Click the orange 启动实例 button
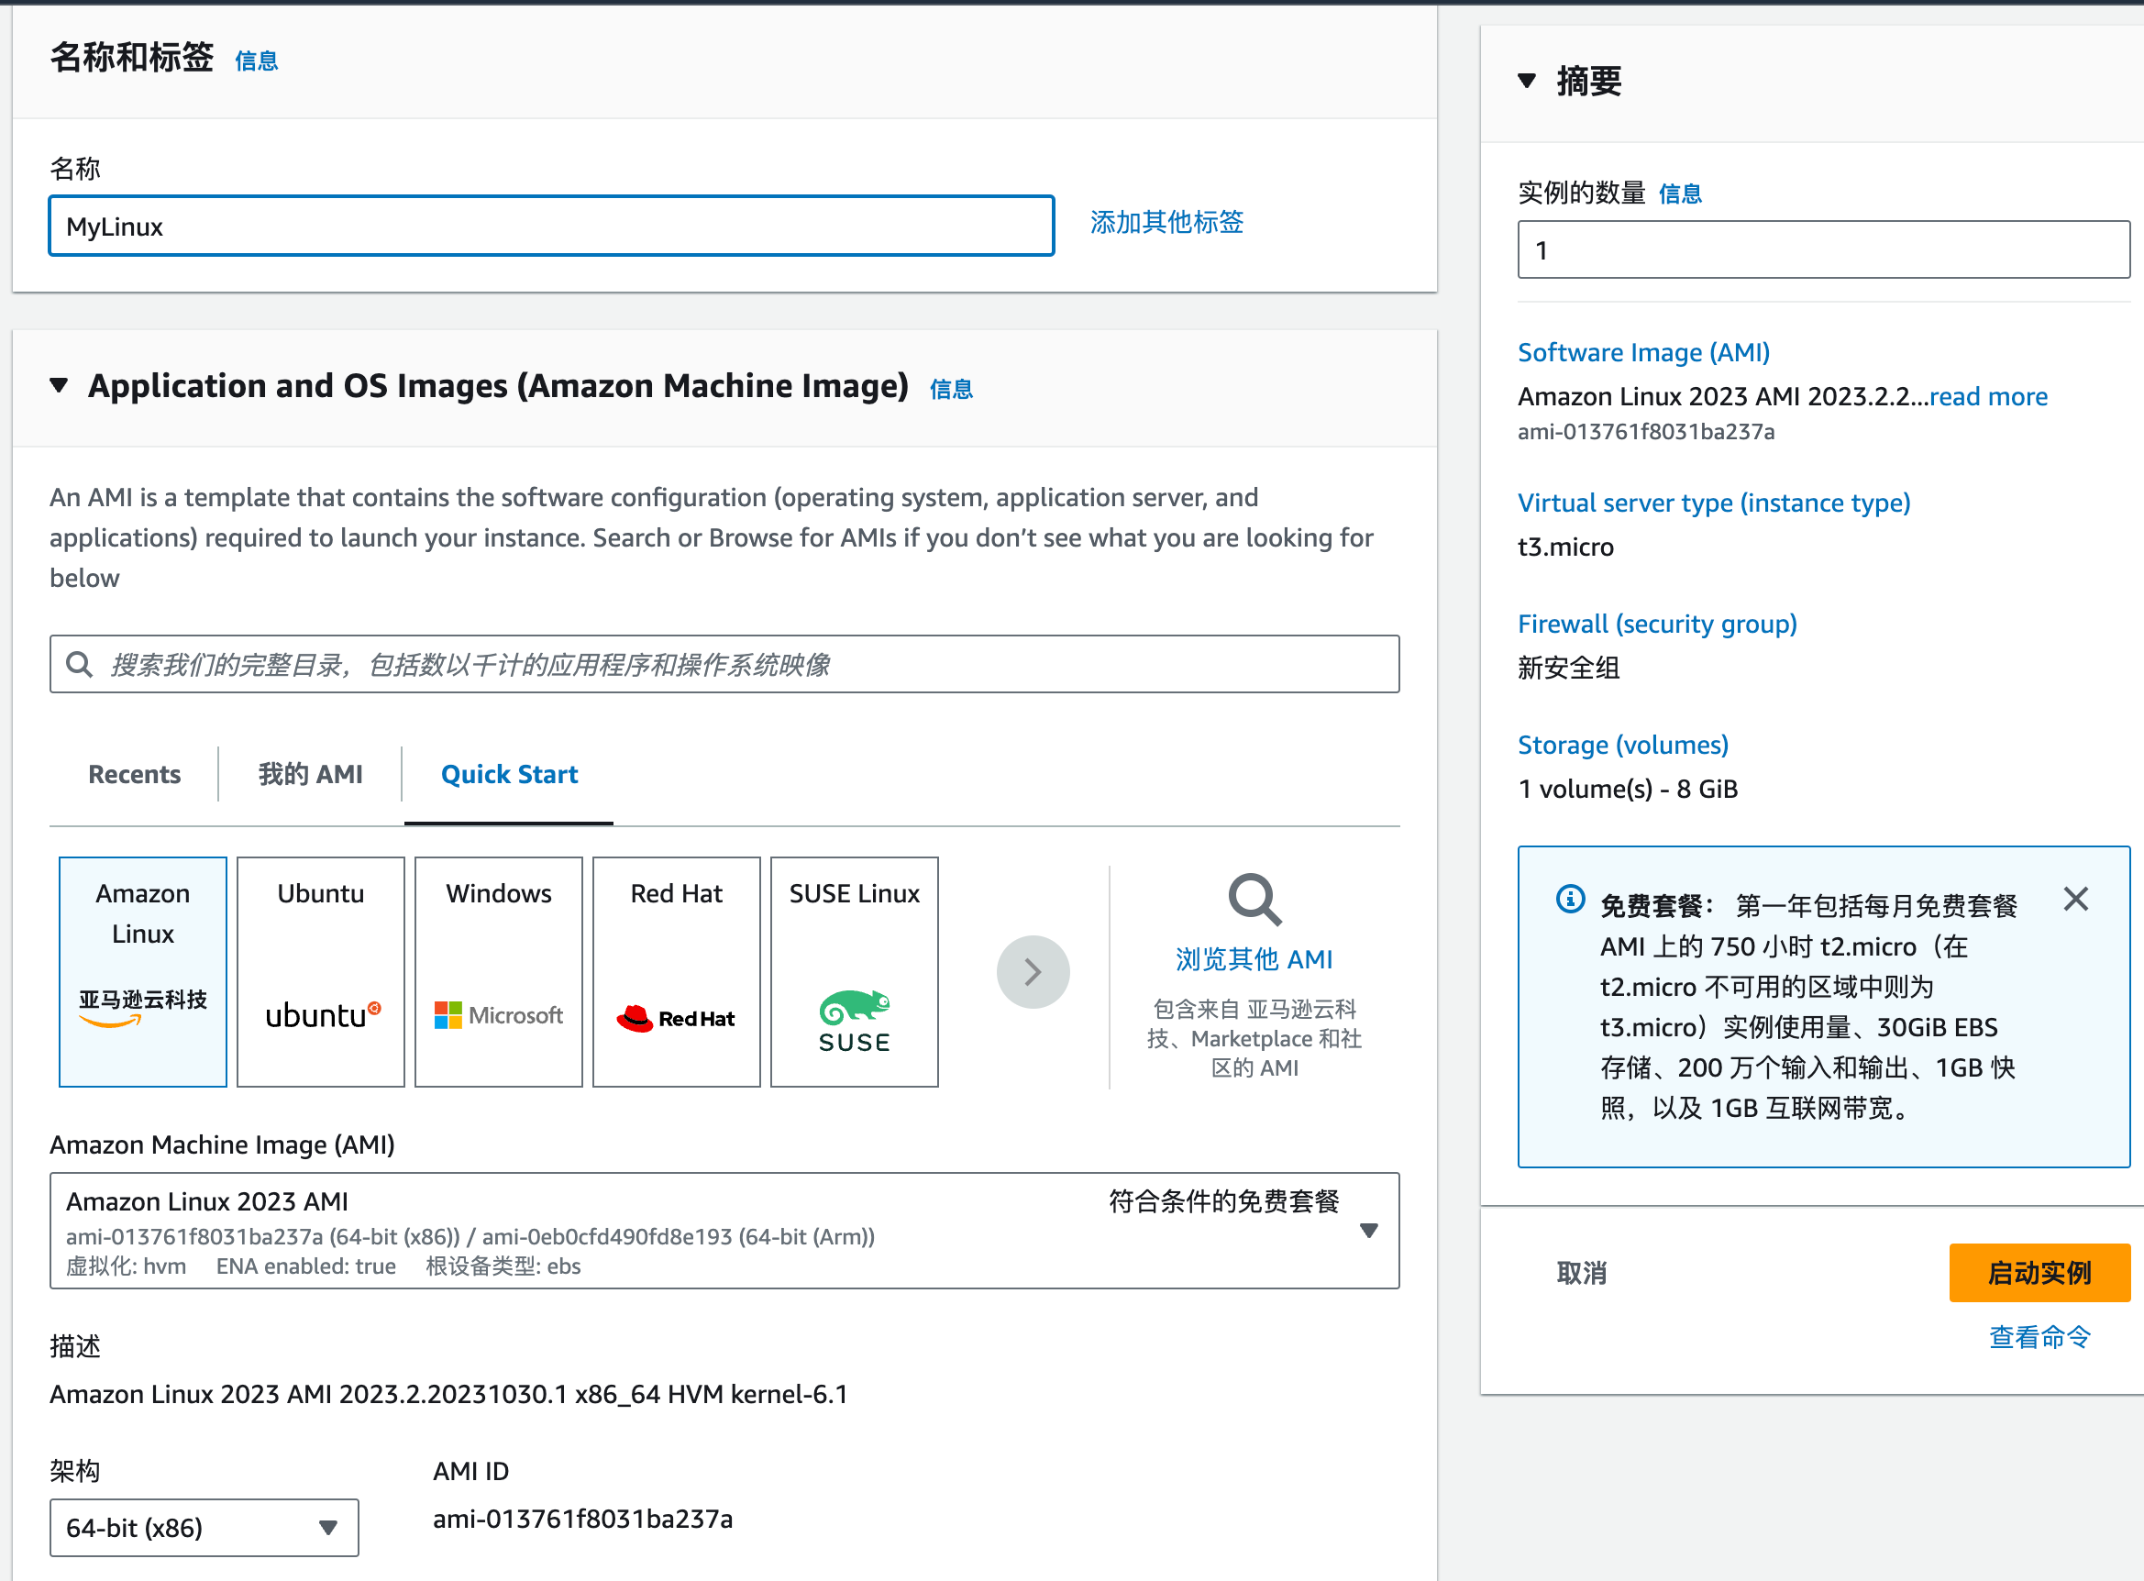This screenshot has height=1581, width=2144. tap(2039, 1272)
